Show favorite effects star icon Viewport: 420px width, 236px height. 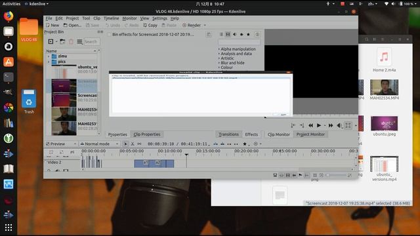pyautogui.click(x=248, y=34)
